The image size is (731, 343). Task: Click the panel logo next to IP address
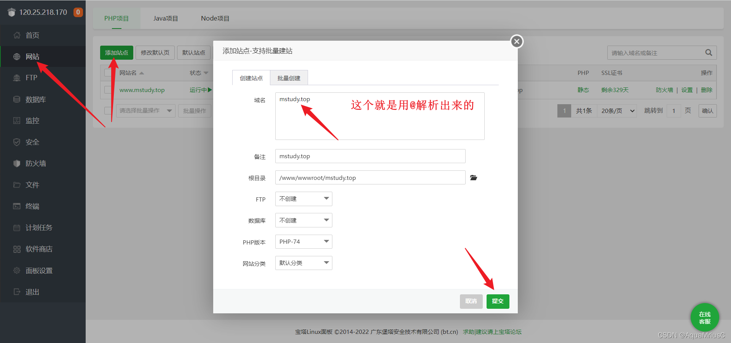(x=11, y=12)
